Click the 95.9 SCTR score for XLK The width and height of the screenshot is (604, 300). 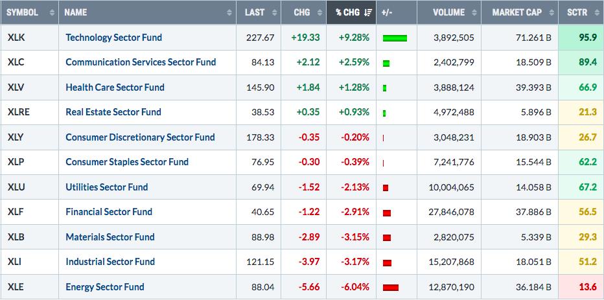coord(588,38)
